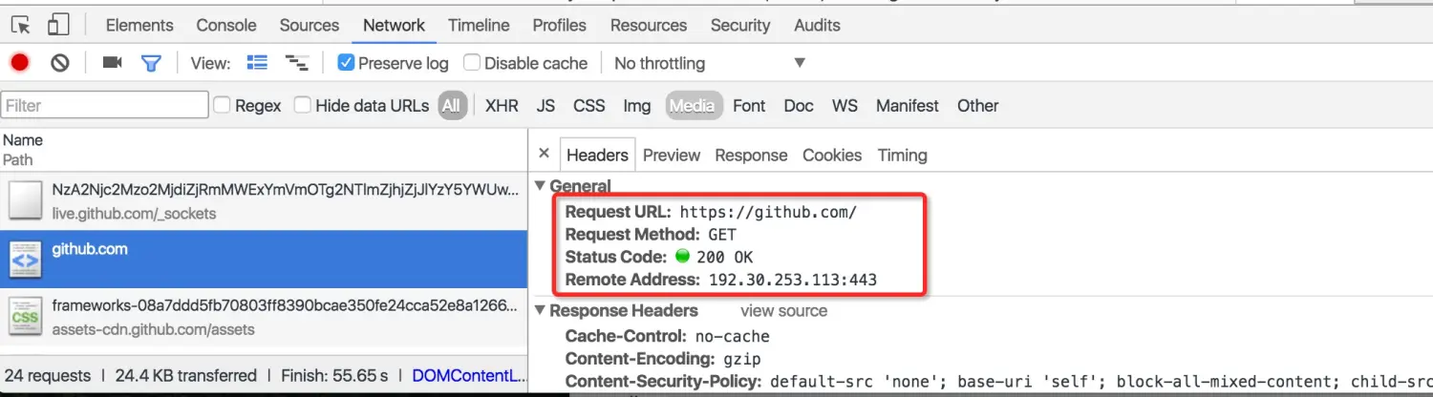Open the Audits tab

click(818, 25)
